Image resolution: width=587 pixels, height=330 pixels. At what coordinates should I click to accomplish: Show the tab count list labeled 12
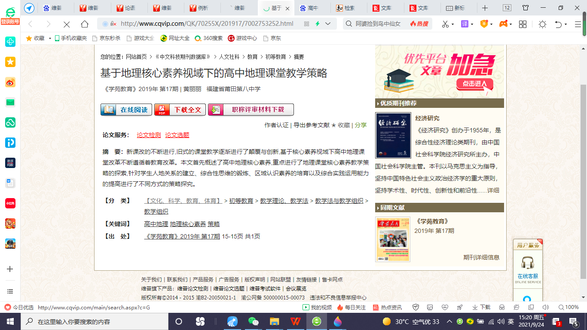507,8
